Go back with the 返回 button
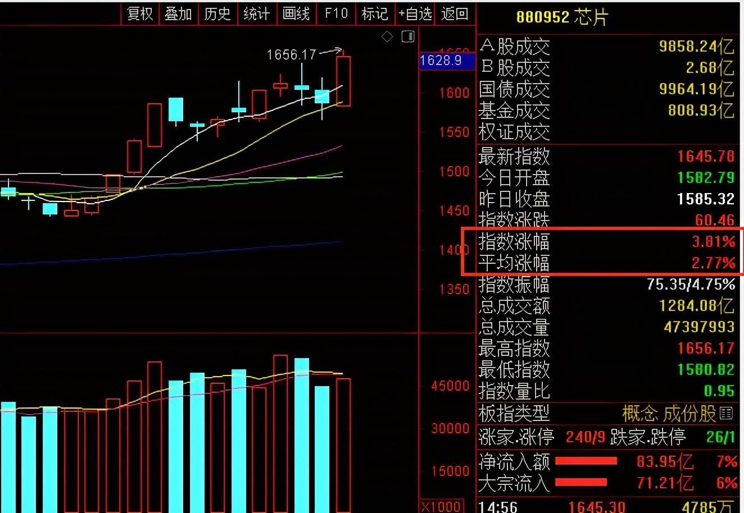Viewport: 744px width, 513px height. coord(455,13)
